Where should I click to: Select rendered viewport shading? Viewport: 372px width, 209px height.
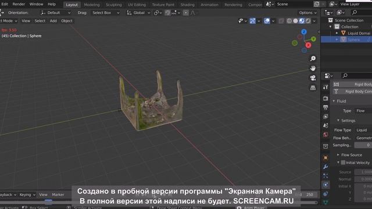[308, 21]
